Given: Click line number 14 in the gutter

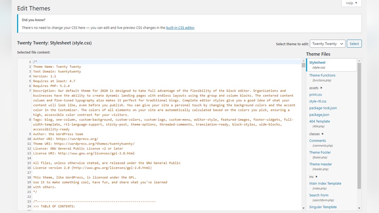Looking at the screenshot, I should tap(29, 158).
